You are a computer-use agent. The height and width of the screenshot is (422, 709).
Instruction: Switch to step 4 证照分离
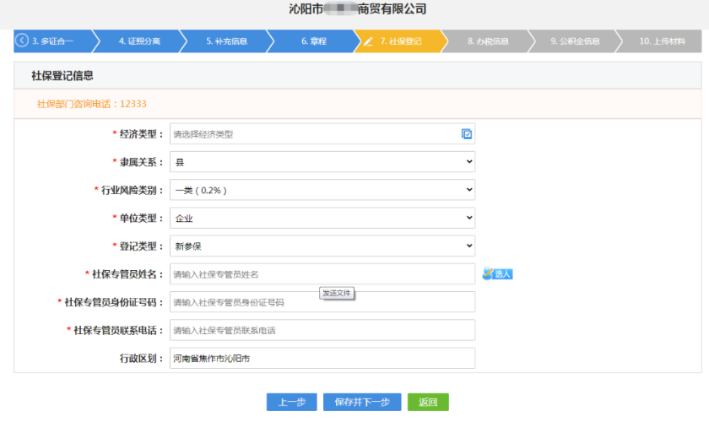point(139,41)
